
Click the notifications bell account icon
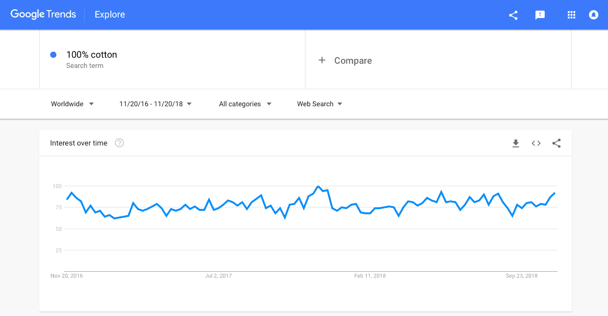(x=594, y=15)
